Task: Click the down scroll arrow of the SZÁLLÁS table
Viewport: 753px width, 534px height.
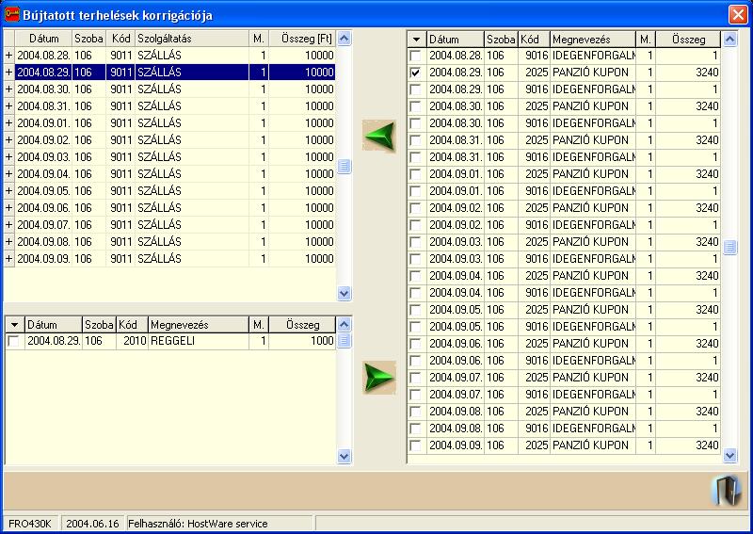Action: (x=344, y=293)
